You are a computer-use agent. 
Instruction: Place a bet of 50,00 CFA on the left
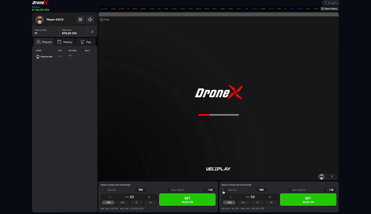point(187,199)
